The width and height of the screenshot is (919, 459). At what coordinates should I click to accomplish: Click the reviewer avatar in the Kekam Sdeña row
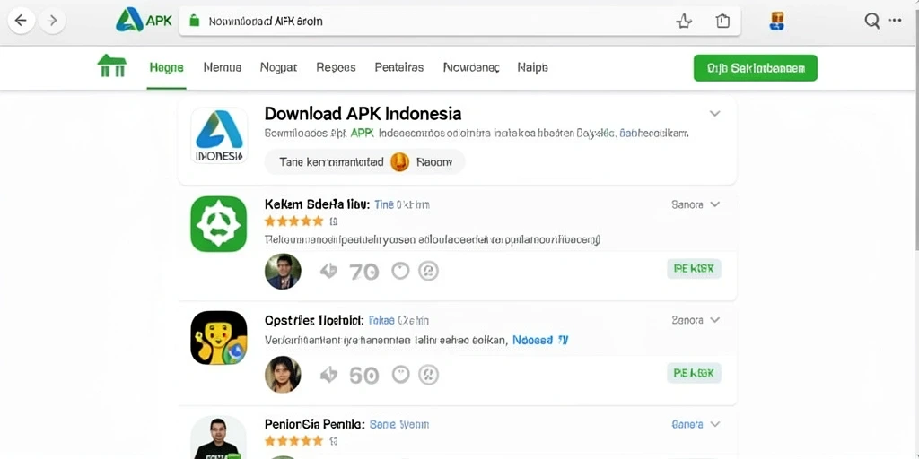[x=283, y=271]
